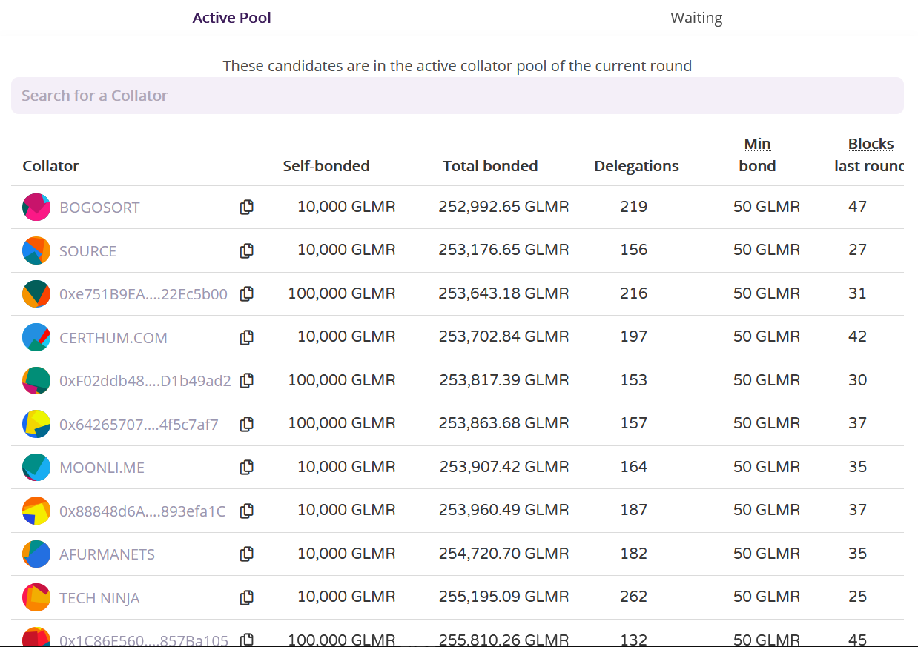Open the SOURCE collator link

click(x=87, y=250)
